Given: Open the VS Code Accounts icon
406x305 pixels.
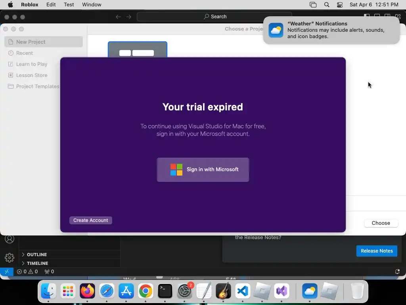Looking at the screenshot, I should 10,239.
